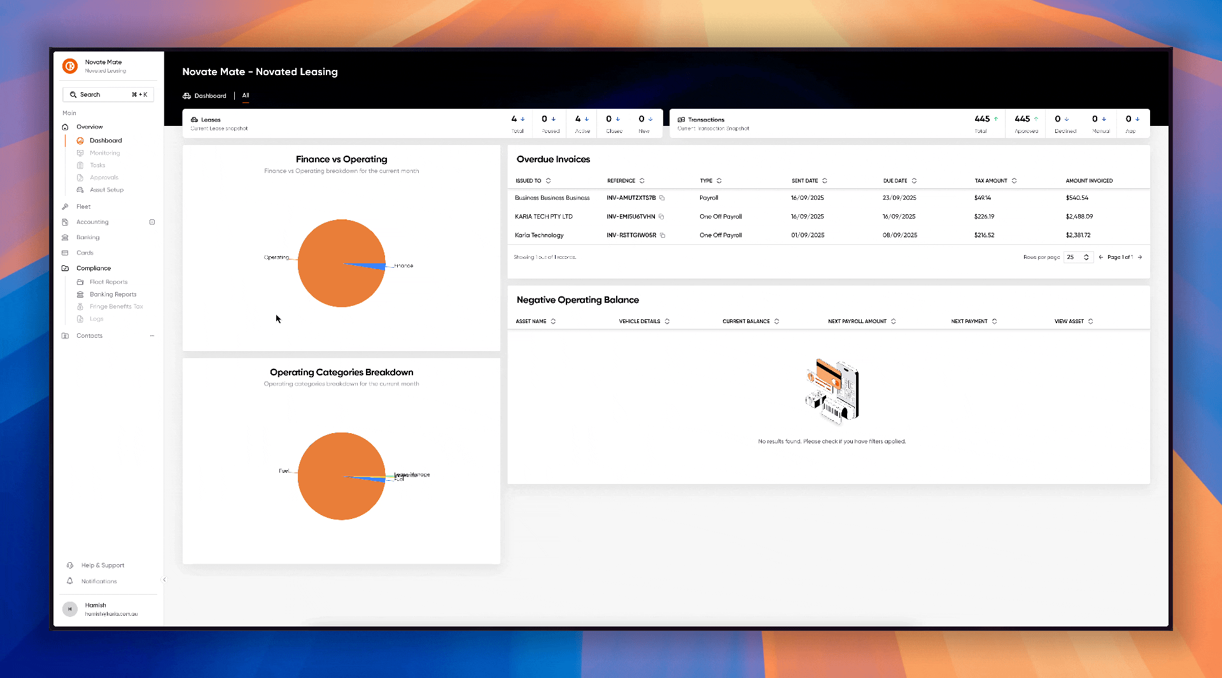The width and height of the screenshot is (1222, 678).
Task: Toggle sort on Due Date column
Action: click(x=914, y=181)
